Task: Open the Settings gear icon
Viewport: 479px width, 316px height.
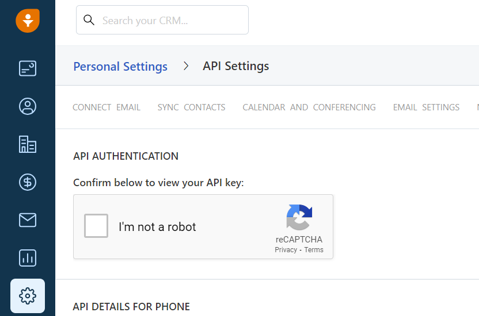Action: click(x=28, y=296)
